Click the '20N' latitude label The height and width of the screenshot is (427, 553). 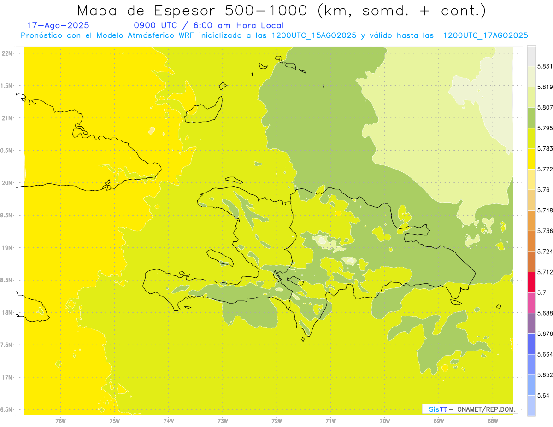click(7, 183)
